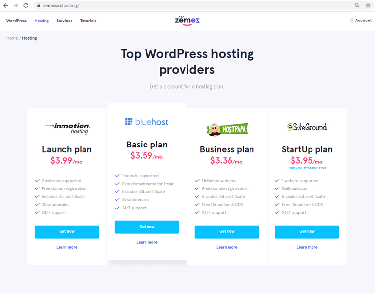The height and width of the screenshot is (293, 375).
Task: Click the $3.59/mo. price
Action: [x=147, y=156]
